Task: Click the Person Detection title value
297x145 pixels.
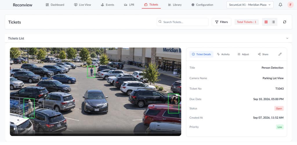Action: click(272, 68)
